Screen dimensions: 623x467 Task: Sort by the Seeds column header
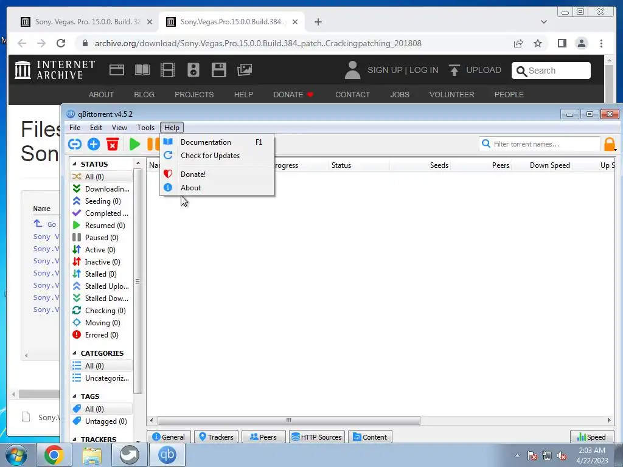point(420,165)
